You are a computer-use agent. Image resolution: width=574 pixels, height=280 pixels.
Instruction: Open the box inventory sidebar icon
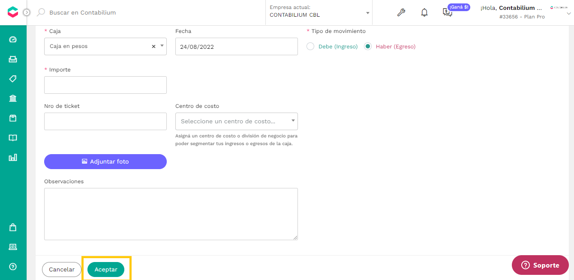click(x=13, y=118)
